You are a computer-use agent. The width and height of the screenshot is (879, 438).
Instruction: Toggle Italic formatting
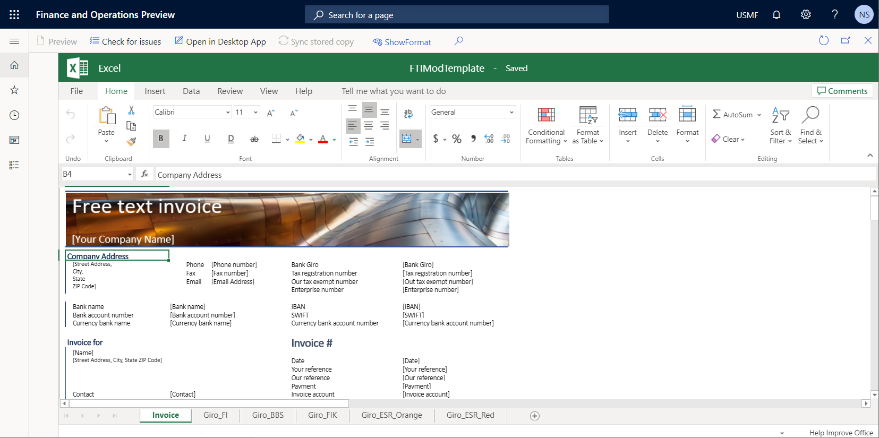184,139
